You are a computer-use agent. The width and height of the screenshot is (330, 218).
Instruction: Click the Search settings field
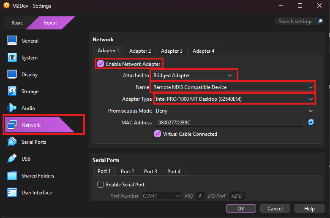point(296,22)
